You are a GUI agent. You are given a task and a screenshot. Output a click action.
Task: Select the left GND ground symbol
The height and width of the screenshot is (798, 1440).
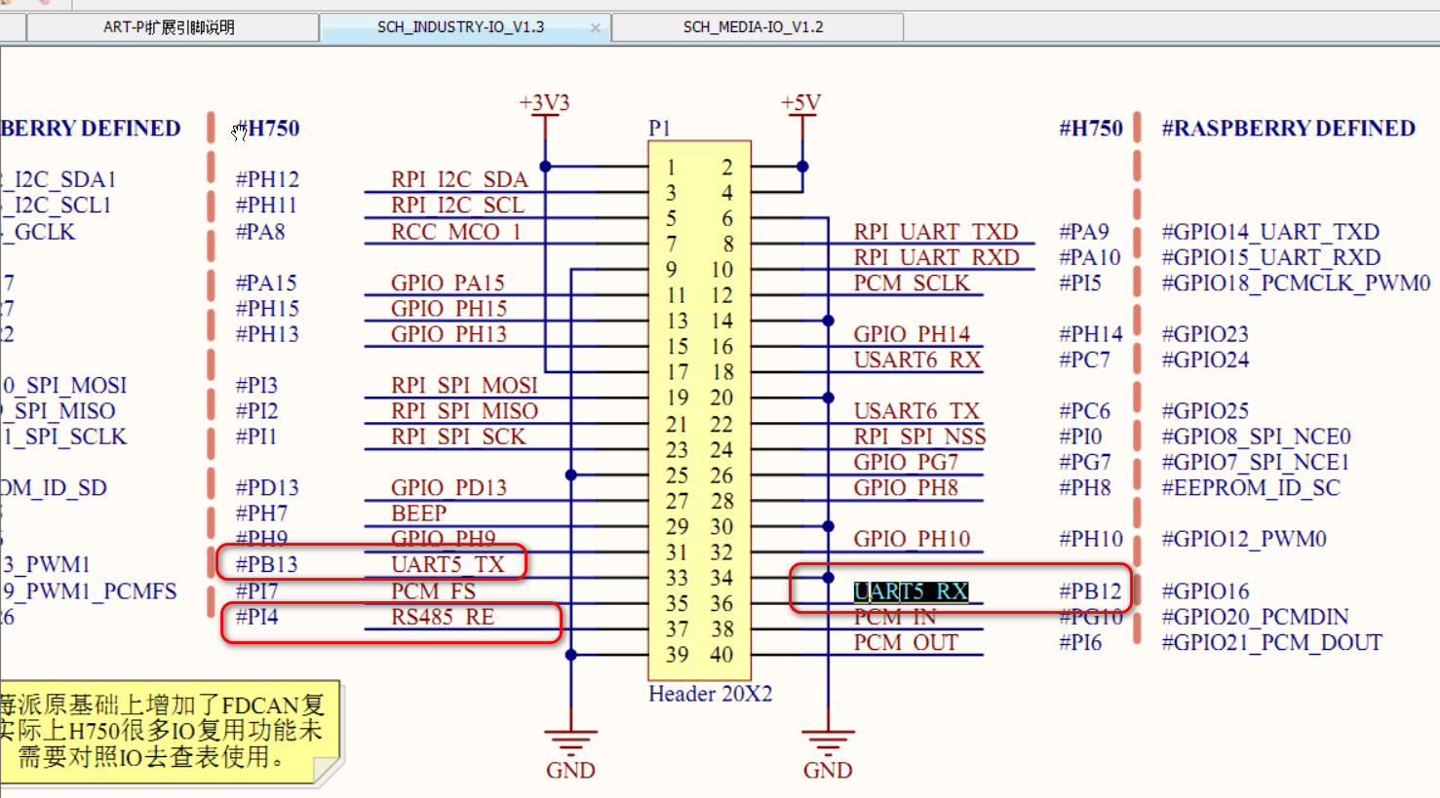(x=570, y=754)
